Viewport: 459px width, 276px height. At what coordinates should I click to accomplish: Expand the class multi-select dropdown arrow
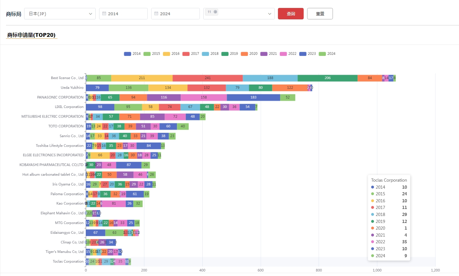(269, 14)
